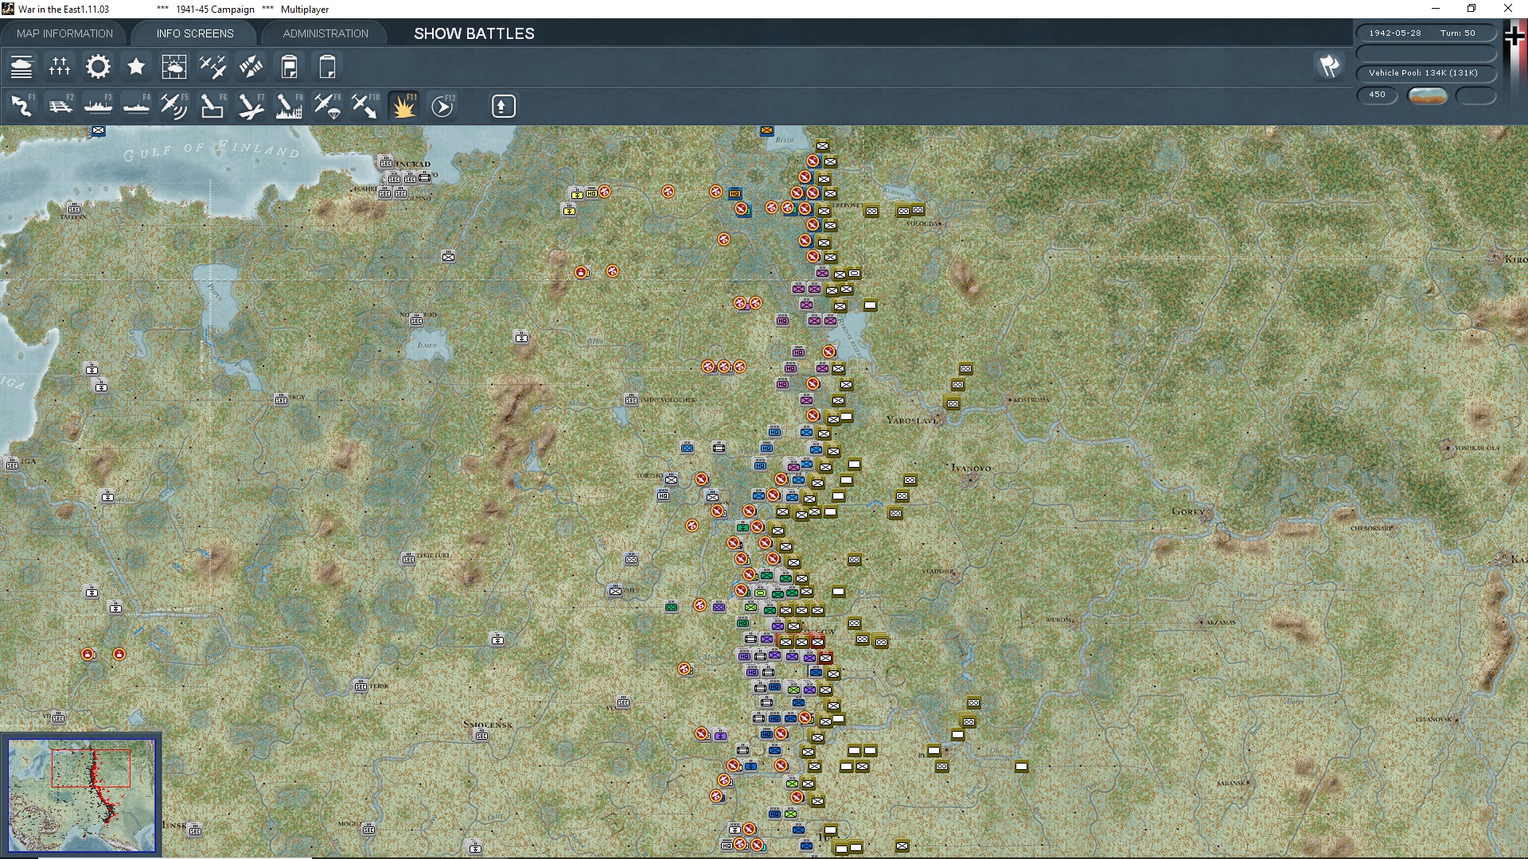Switch to the MAP INFORMATION tab
The image size is (1528, 859).
pyautogui.click(x=64, y=33)
